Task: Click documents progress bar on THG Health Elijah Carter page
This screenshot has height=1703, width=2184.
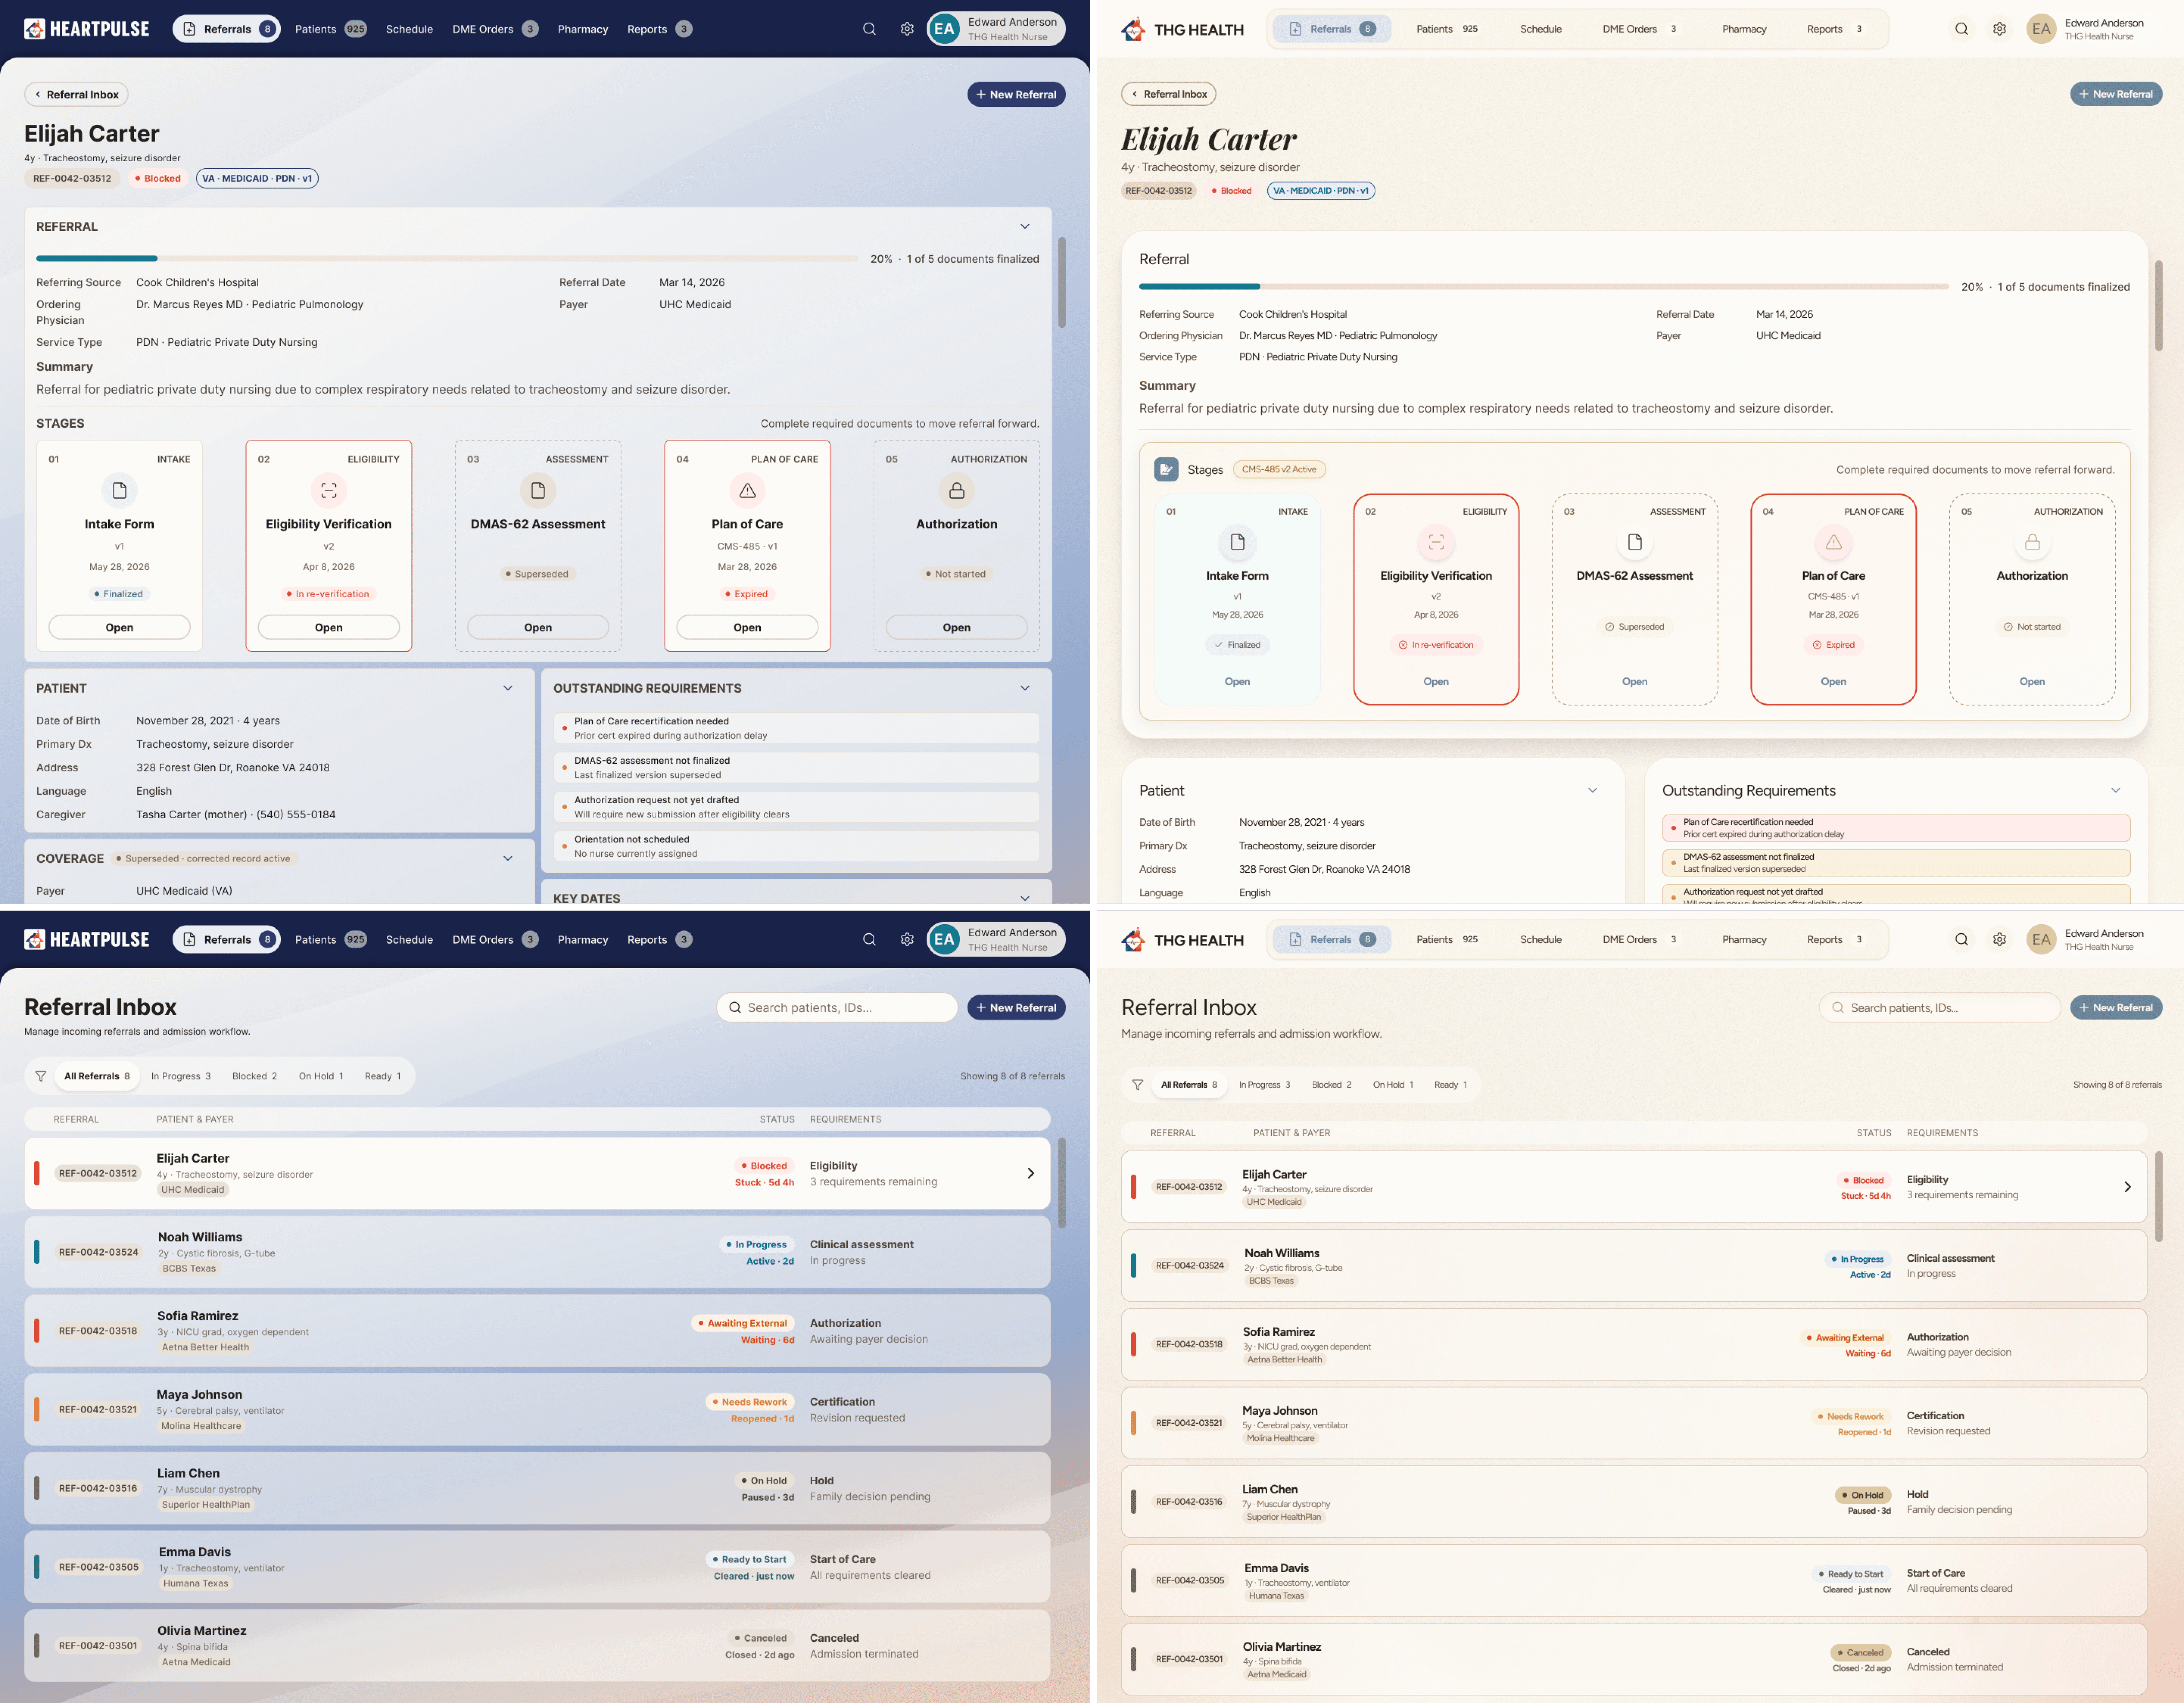Action: [1544, 287]
